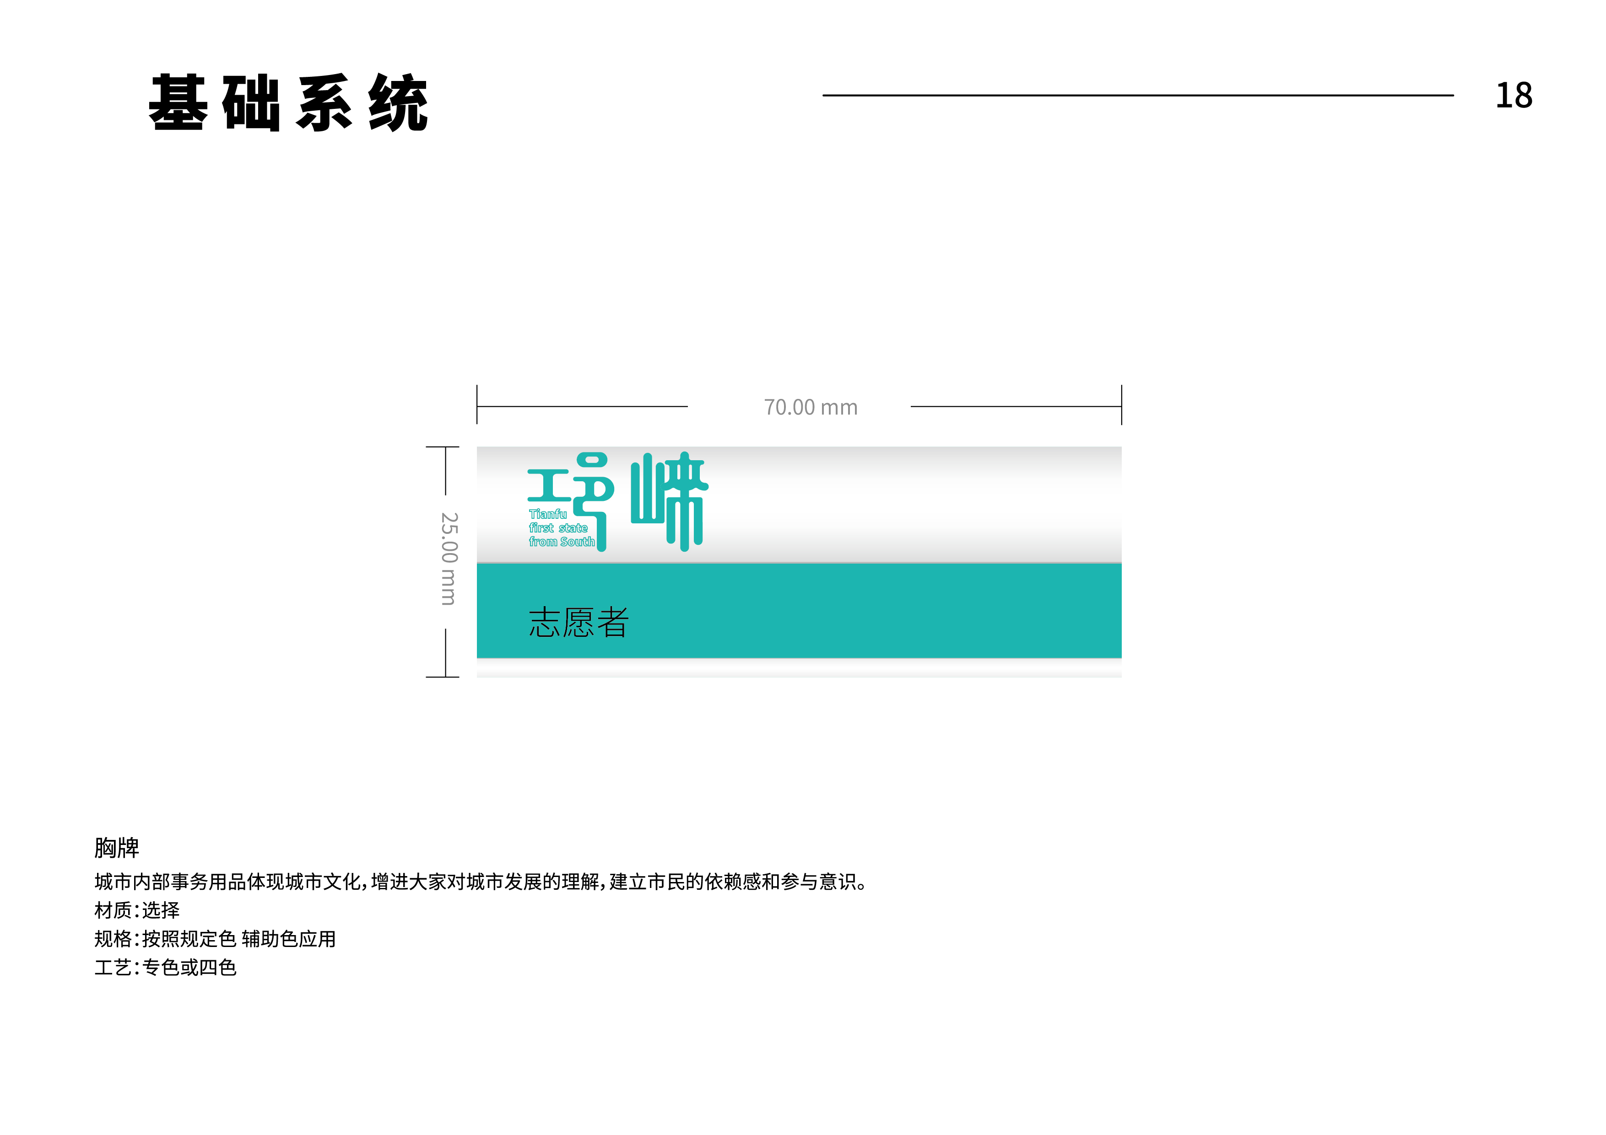
Task: Select the 70.00 mm width label
Action: click(810, 407)
